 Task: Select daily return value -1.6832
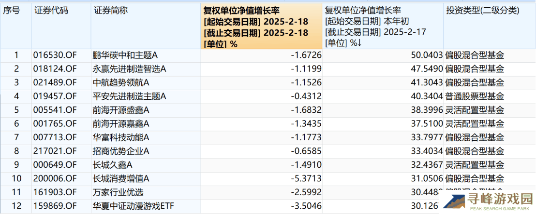pos(306,110)
